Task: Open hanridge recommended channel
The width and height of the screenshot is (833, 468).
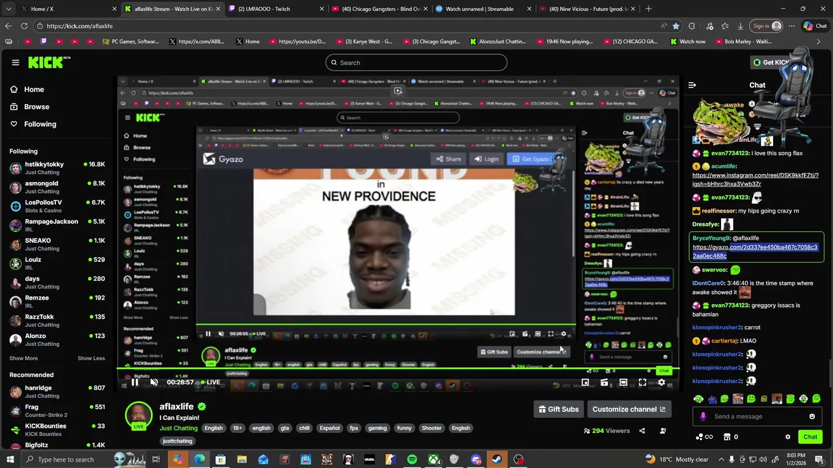Action: (x=57, y=392)
